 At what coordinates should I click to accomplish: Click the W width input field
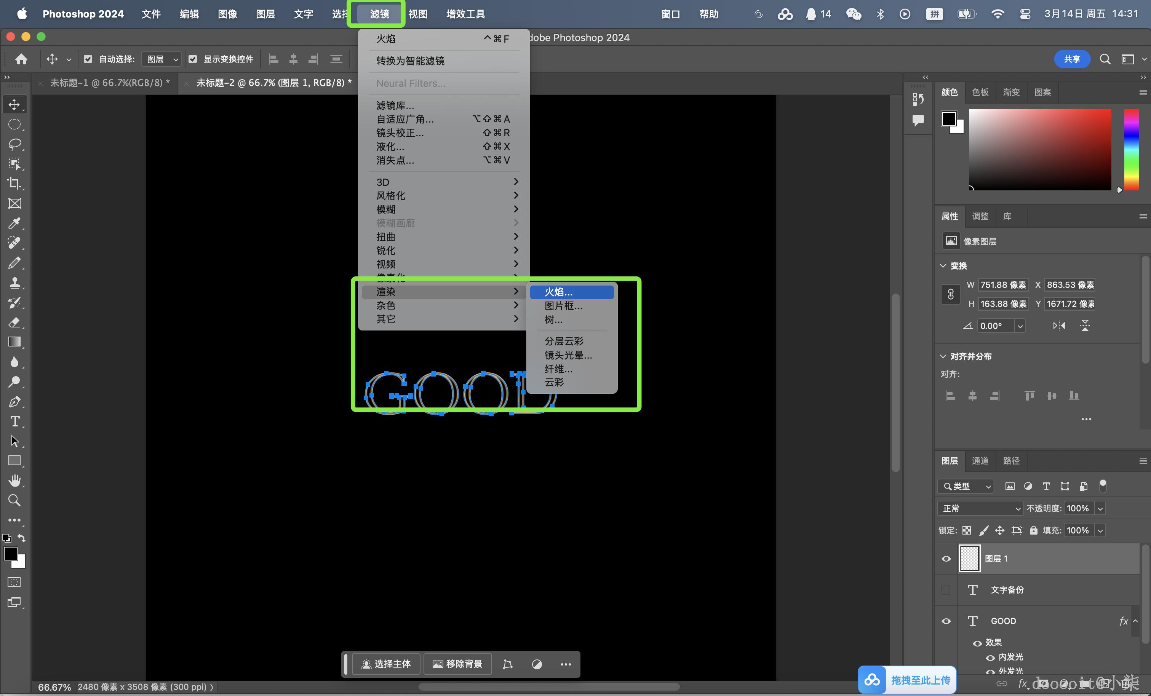1002,285
